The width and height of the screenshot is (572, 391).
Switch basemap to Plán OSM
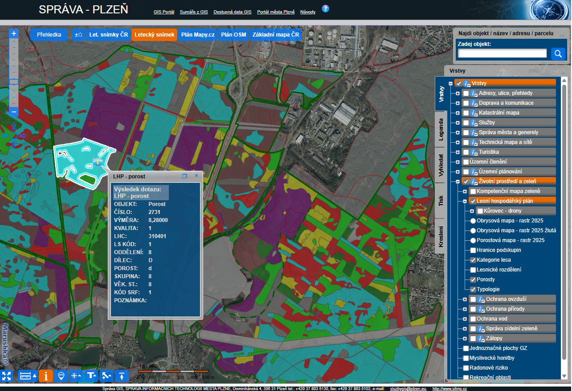[233, 35]
